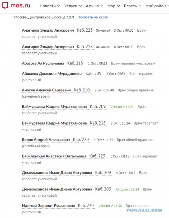Select Алагиров Эльдар Анзорович in Каб. 218

click(x=48, y=47)
